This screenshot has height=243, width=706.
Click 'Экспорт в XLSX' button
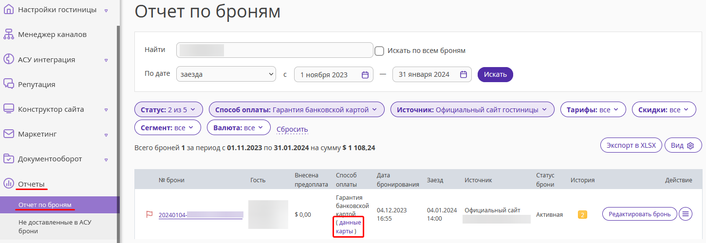[x=631, y=145]
